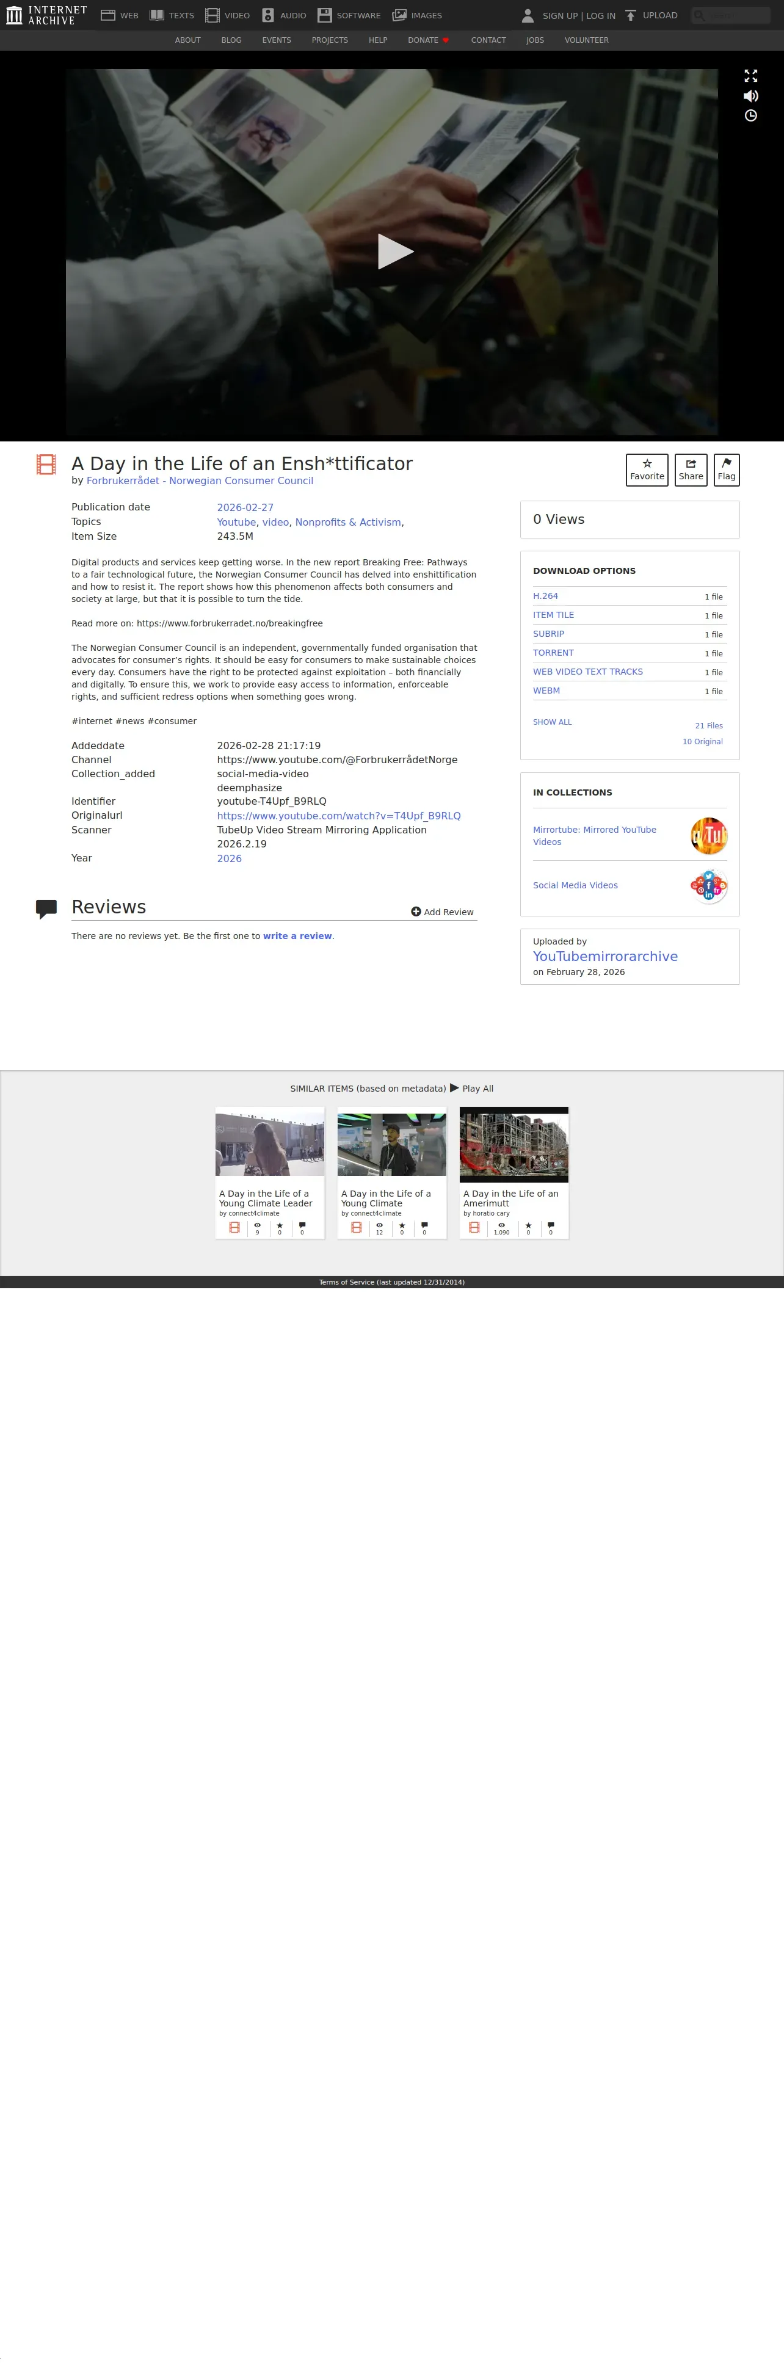Download the WEBM file
The height and width of the screenshot is (2364, 784).
pos(546,691)
